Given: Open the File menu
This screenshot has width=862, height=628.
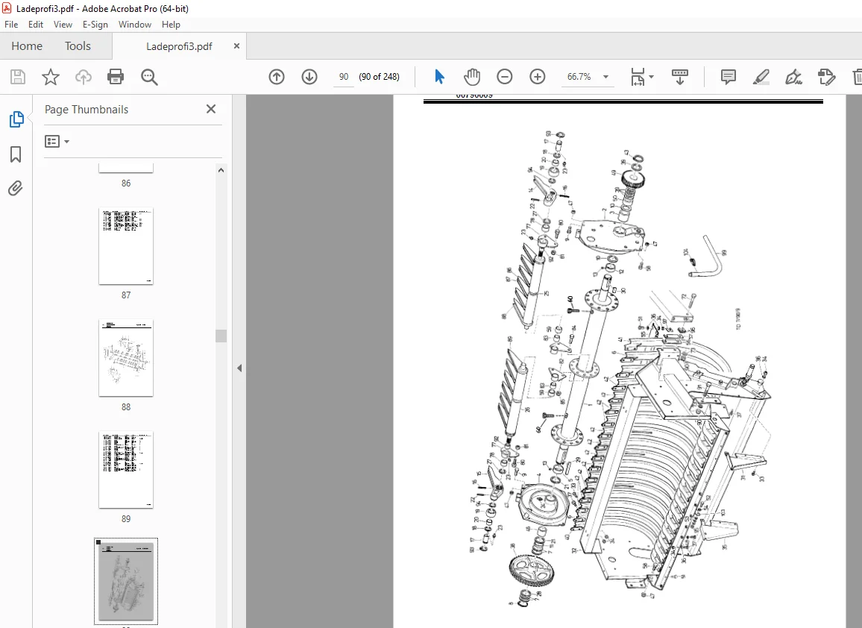Looking at the screenshot, I should (11, 24).
